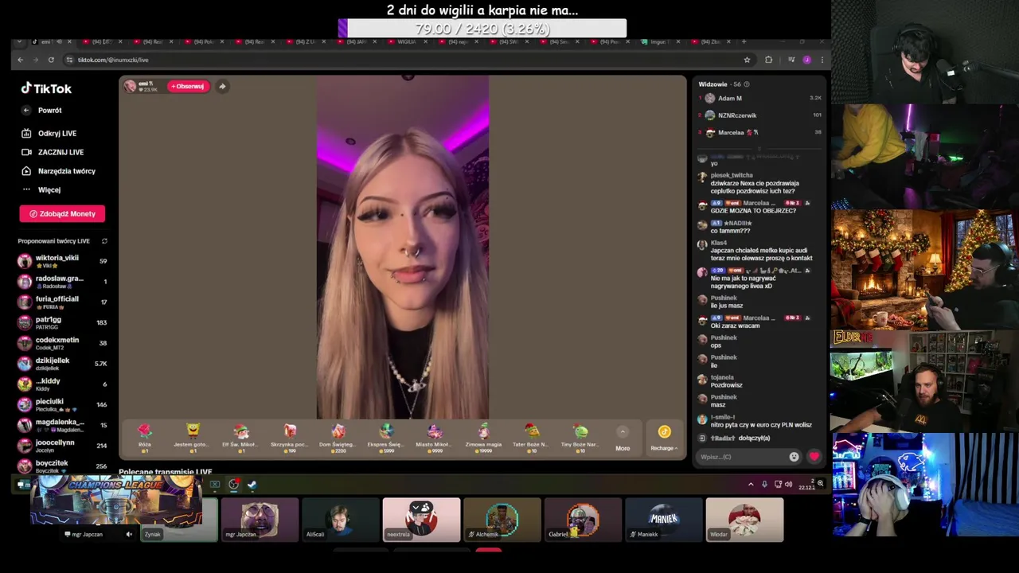Send the Tater Boże N... gift
This screenshot has width=1019, height=573.
531,438
